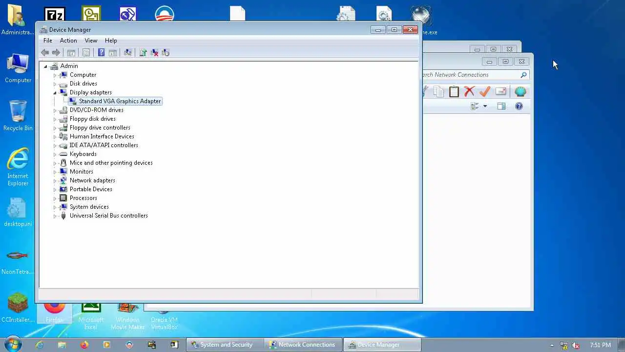Open view options dropdown arrow in Network Connections
Viewport: 625px width, 352px height.
[x=485, y=106]
